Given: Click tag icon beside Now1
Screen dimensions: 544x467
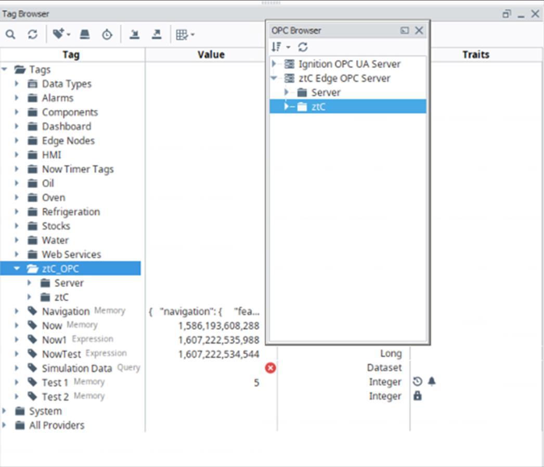Looking at the screenshot, I should [x=32, y=339].
